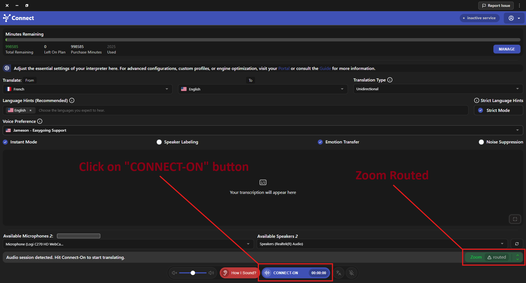Click the CONNECT-ON button
The image size is (526, 283).
[x=295, y=273]
